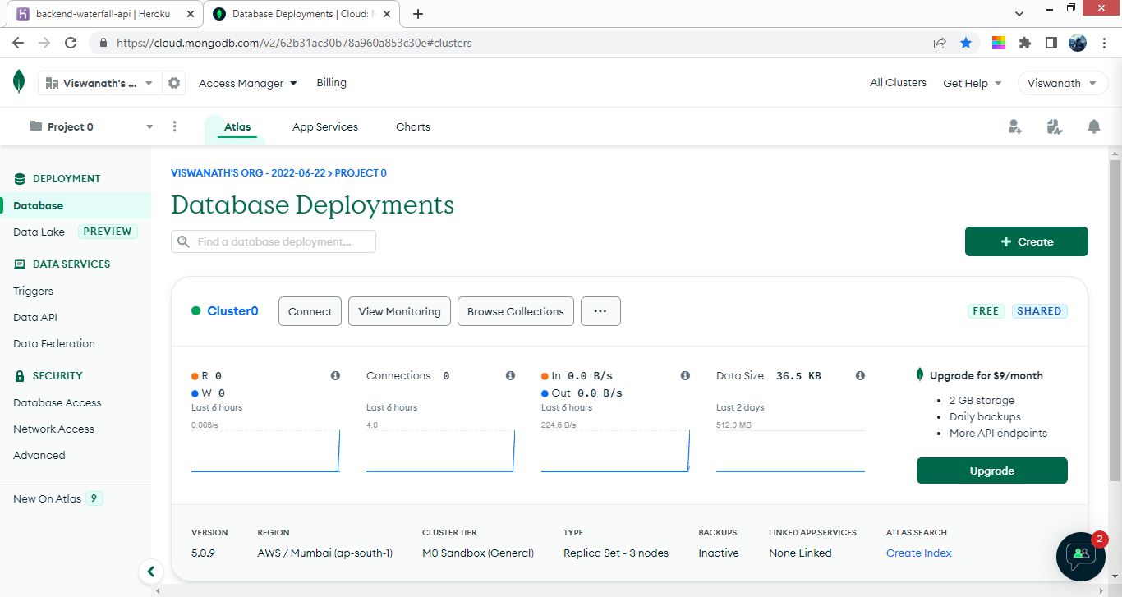The height and width of the screenshot is (597, 1122).
Task: Open Data Federation in sidebar
Action: coord(54,343)
